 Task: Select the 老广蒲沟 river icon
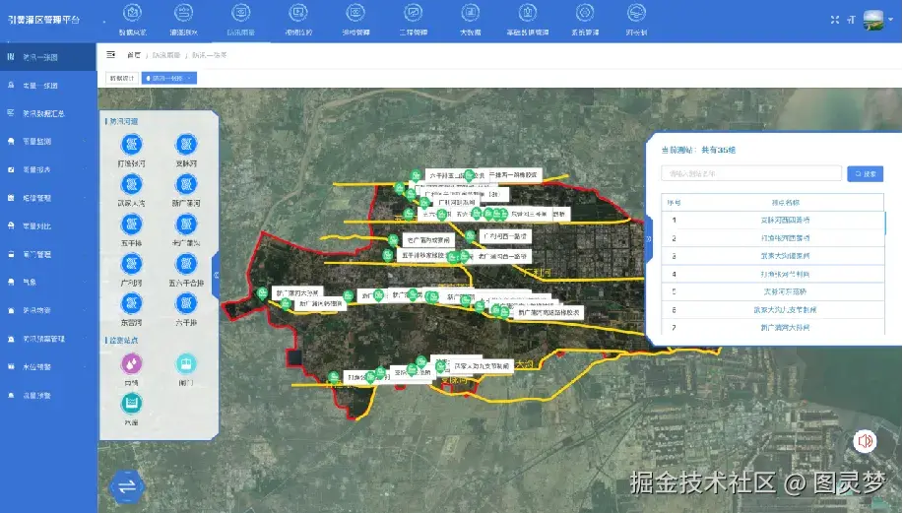pyautogui.click(x=186, y=224)
